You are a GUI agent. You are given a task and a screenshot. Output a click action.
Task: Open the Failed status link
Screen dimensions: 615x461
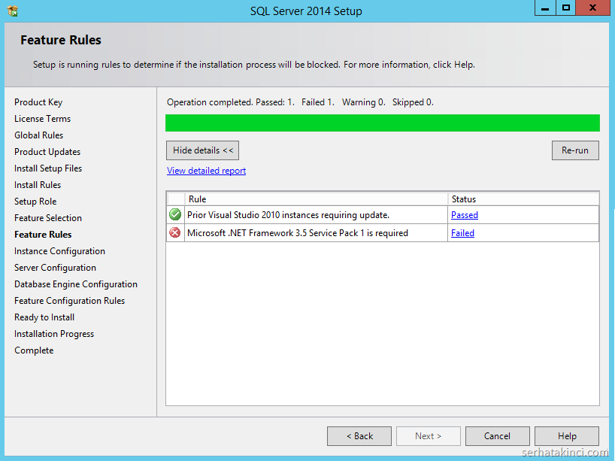[462, 233]
